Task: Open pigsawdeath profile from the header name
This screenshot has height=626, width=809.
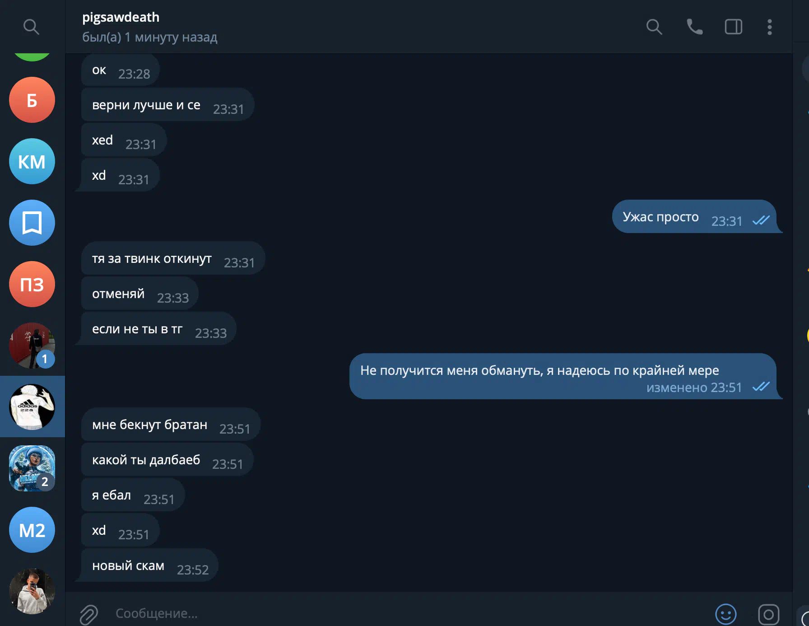Action: (x=121, y=17)
